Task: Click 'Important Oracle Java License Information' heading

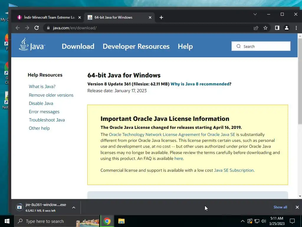Action: click(165, 119)
